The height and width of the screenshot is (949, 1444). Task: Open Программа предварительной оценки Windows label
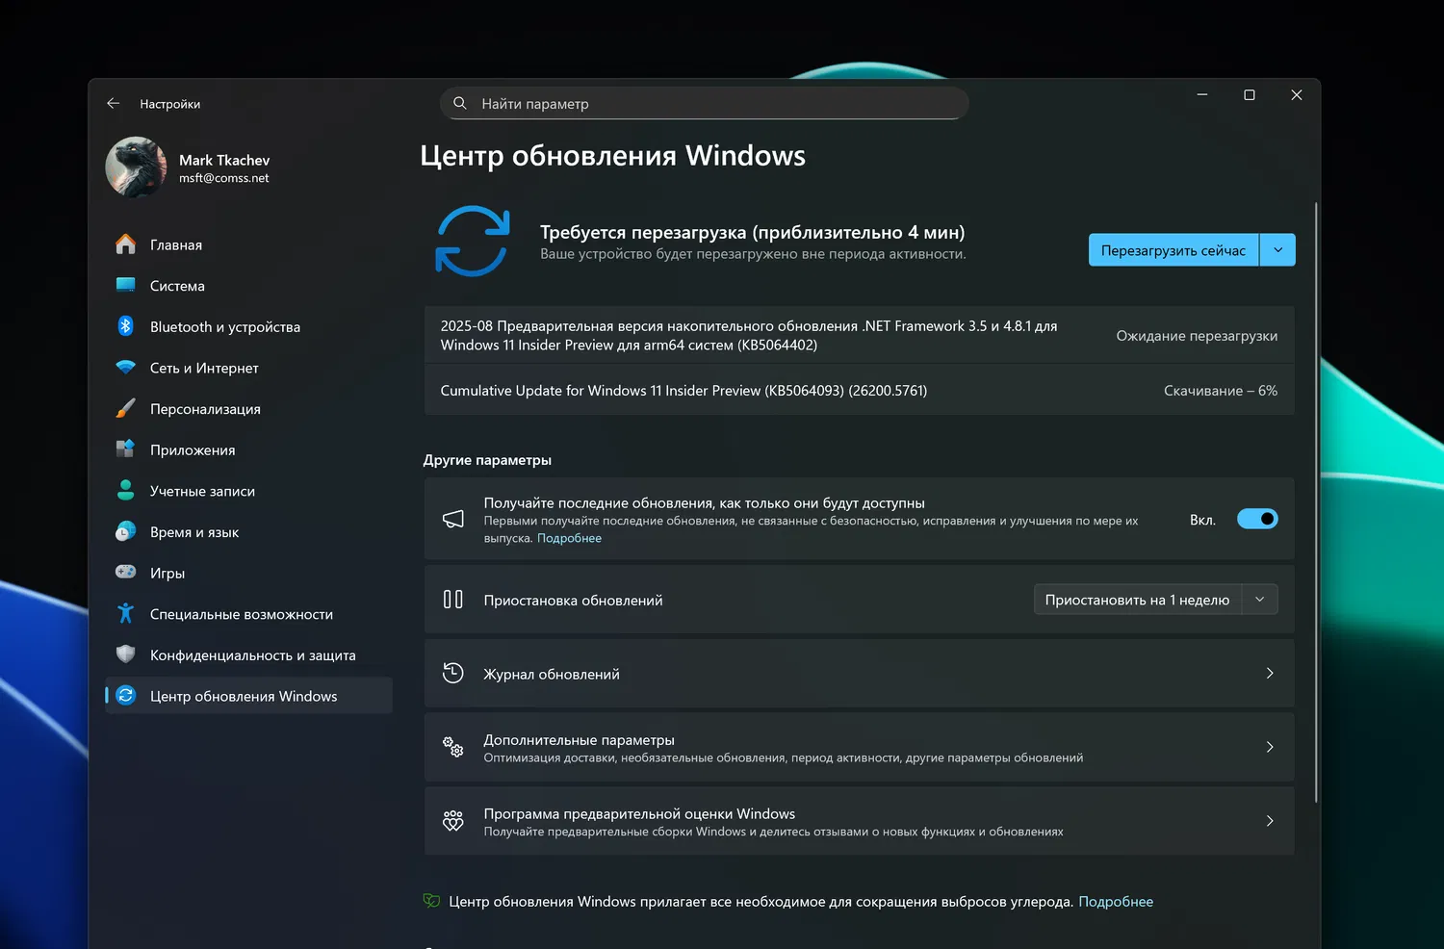coord(639,813)
